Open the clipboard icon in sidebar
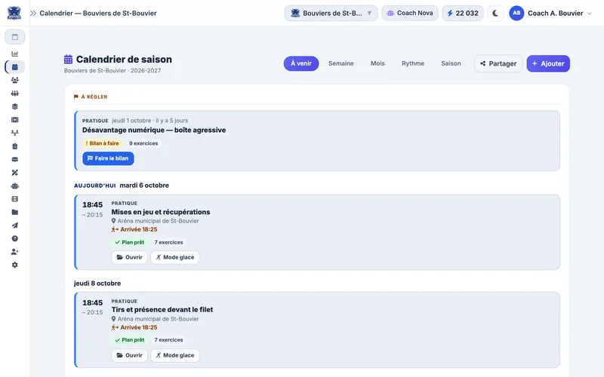Viewport: 604px width, 377px height. point(14,146)
